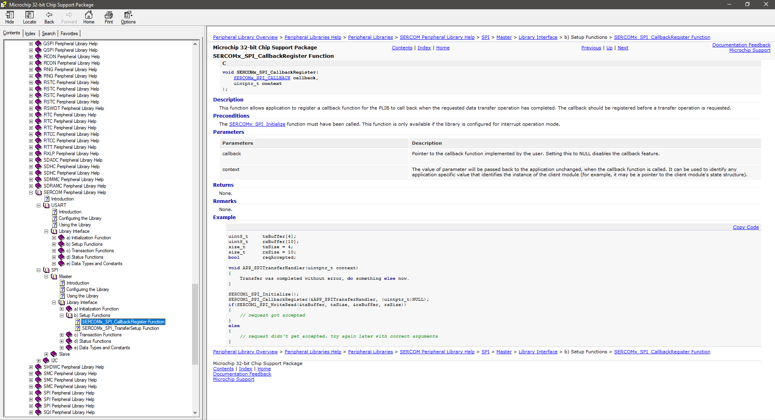Image resolution: width=775 pixels, height=420 pixels.
Task: Click the SHDWC Peripheral Library Help book icon
Action: tap(39, 367)
